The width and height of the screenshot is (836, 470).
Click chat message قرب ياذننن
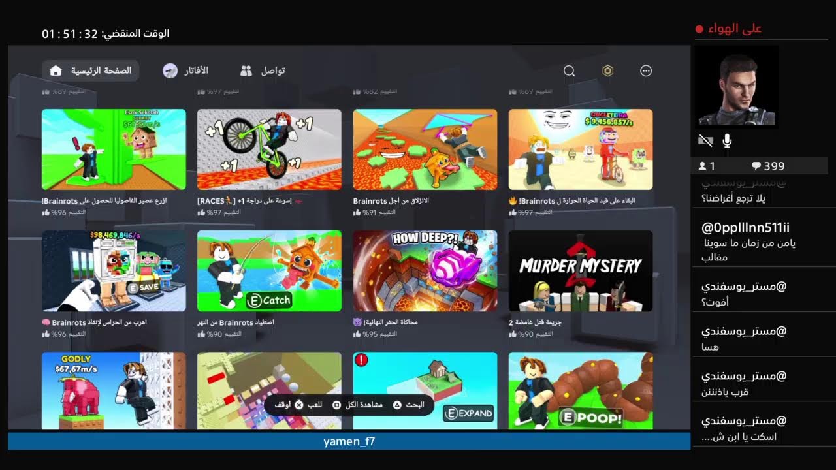[725, 392]
